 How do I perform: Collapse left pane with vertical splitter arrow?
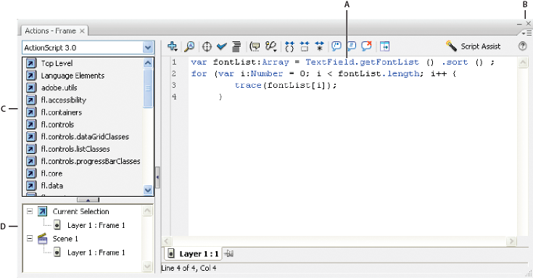coord(157,177)
